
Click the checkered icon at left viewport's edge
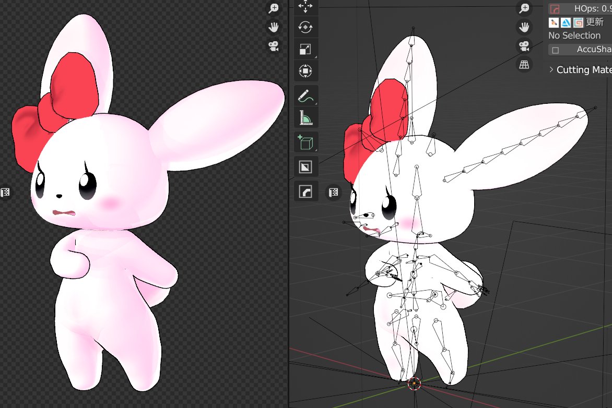pos(5,193)
